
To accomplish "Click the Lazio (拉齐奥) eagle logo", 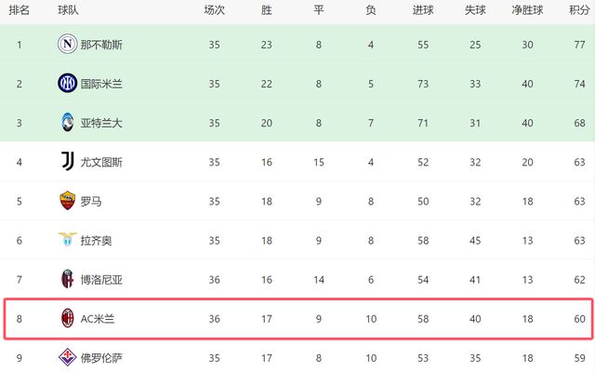I will (67, 239).
